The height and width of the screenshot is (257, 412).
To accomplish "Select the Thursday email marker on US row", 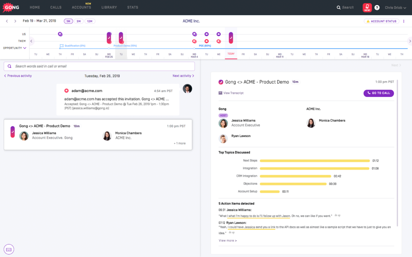I will pos(60,34).
